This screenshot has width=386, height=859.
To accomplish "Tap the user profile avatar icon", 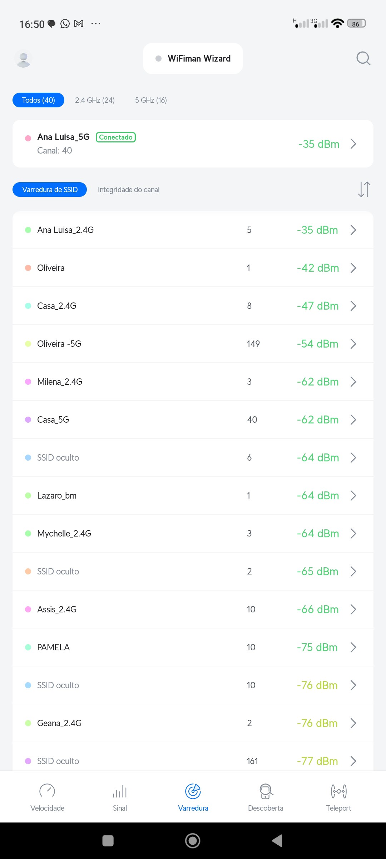I will 24,59.
